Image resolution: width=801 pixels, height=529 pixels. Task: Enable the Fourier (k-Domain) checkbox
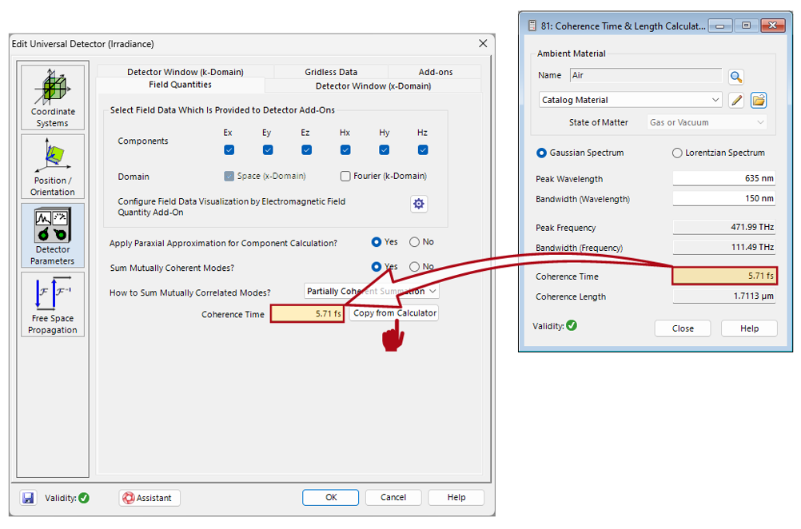tap(345, 176)
